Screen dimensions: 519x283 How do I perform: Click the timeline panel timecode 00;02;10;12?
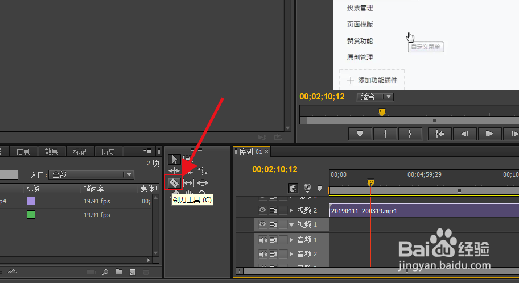[275, 169]
